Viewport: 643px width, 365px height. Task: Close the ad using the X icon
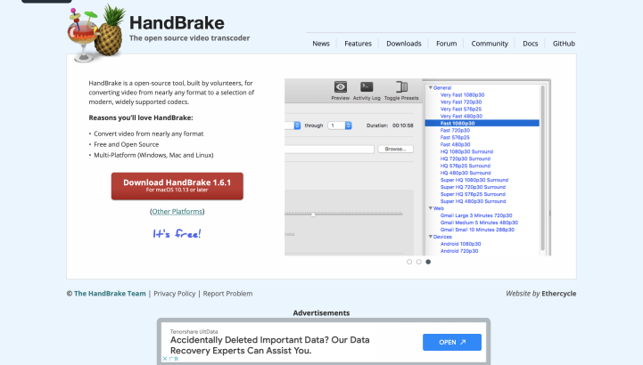point(165,359)
